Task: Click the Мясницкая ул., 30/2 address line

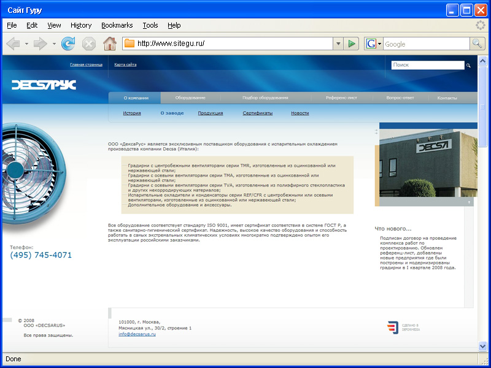Action: (155, 328)
